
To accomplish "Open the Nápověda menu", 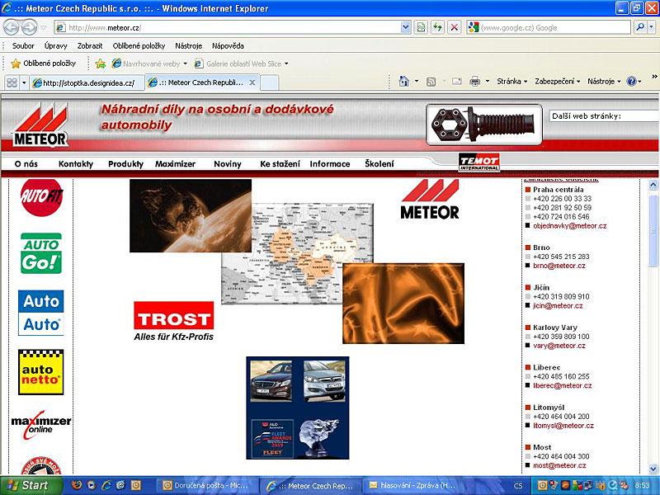I will pyautogui.click(x=228, y=46).
